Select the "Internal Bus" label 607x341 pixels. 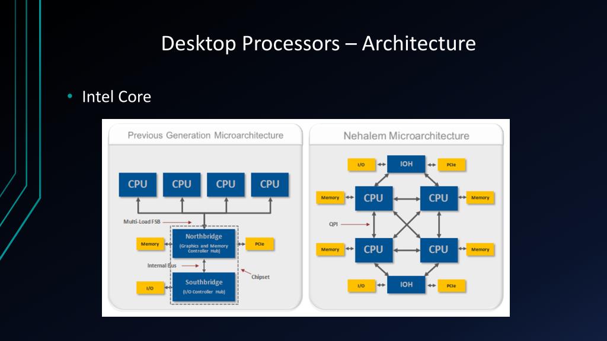pos(162,266)
